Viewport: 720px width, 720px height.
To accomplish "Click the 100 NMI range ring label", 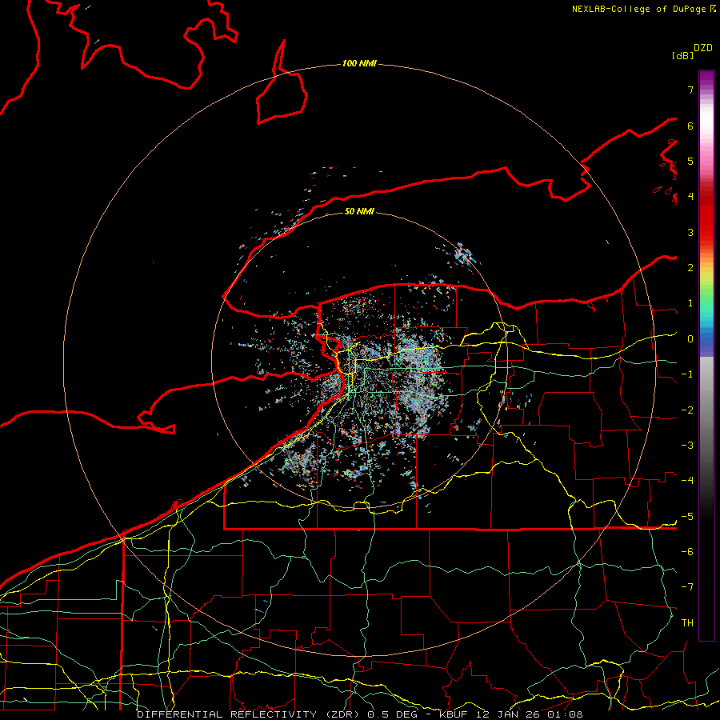I will coord(359,63).
